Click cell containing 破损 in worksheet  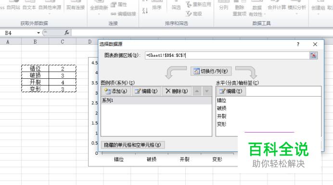pos(35,75)
